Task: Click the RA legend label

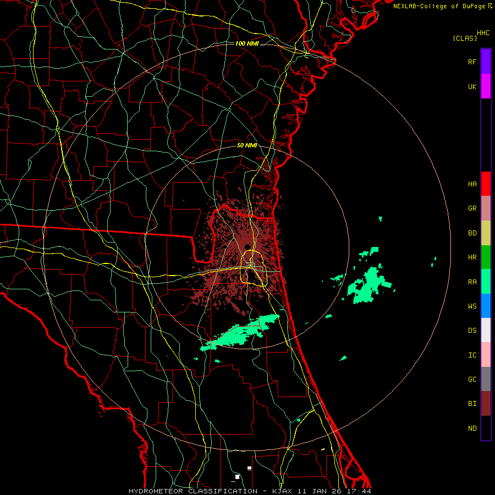Action: 472,282
